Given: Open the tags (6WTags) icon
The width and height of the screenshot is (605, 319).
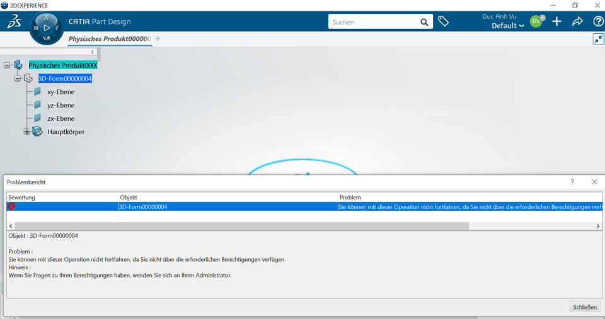Looking at the screenshot, I should point(443,21).
